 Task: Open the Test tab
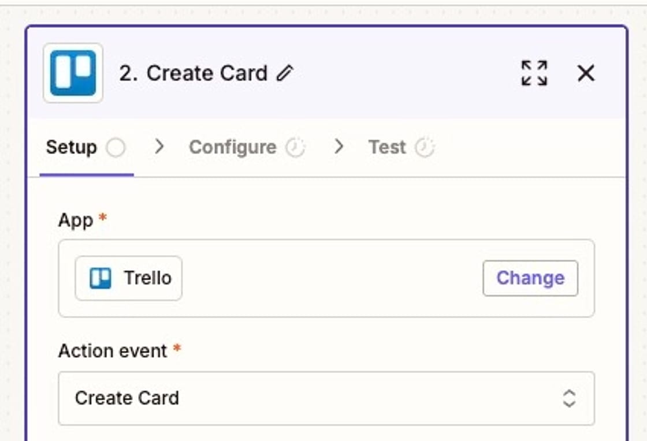coord(388,147)
